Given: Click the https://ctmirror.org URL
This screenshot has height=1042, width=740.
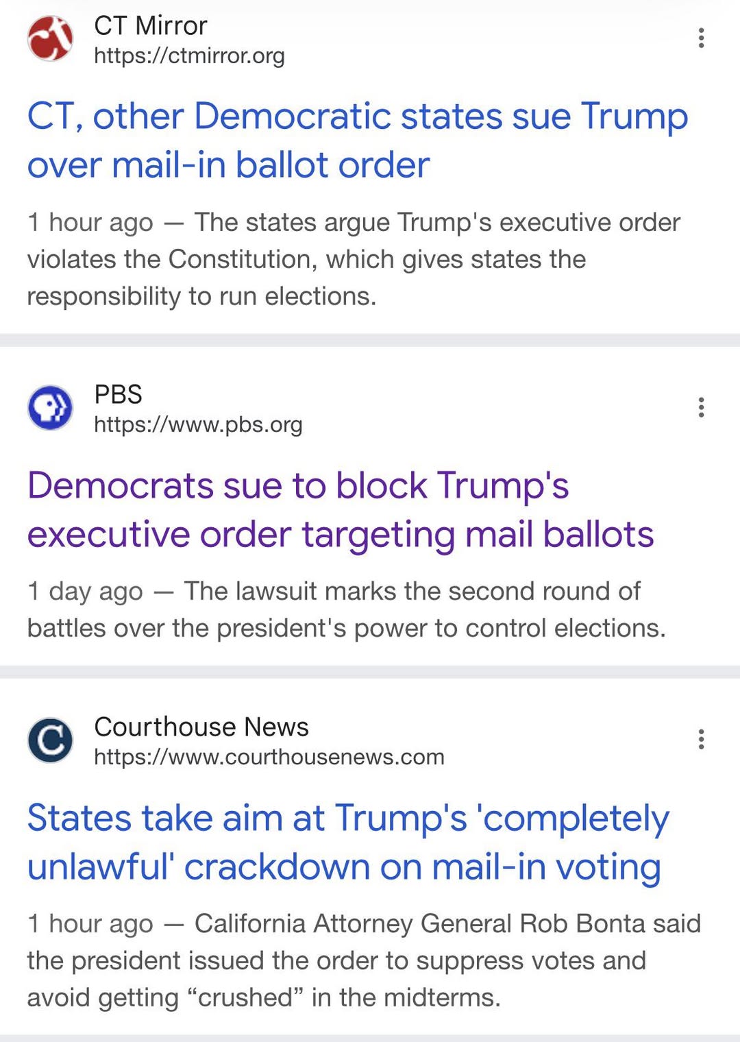Looking at the screenshot, I should (189, 56).
